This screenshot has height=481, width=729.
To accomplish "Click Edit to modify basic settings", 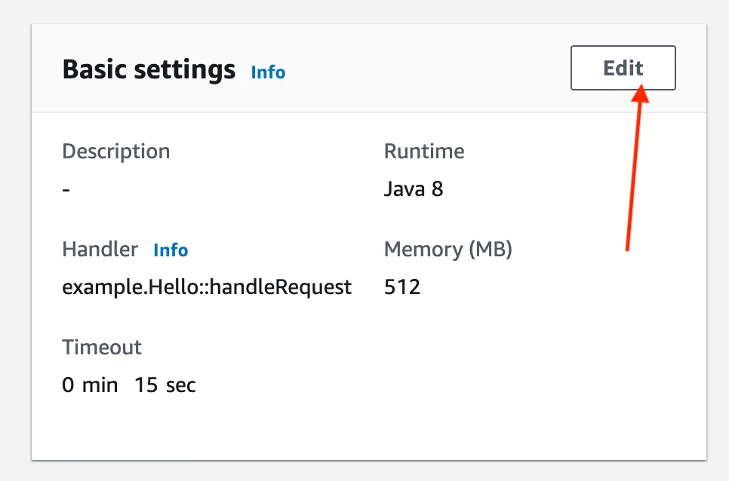I will point(622,68).
